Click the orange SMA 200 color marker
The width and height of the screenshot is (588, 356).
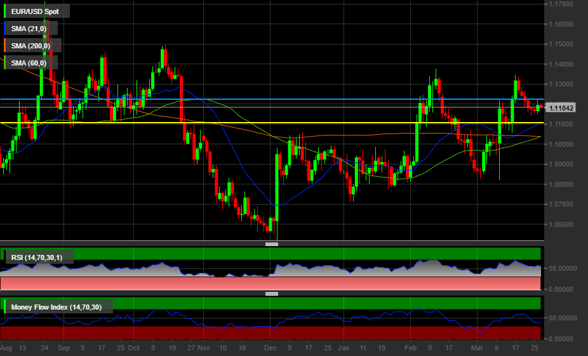click(x=5, y=45)
